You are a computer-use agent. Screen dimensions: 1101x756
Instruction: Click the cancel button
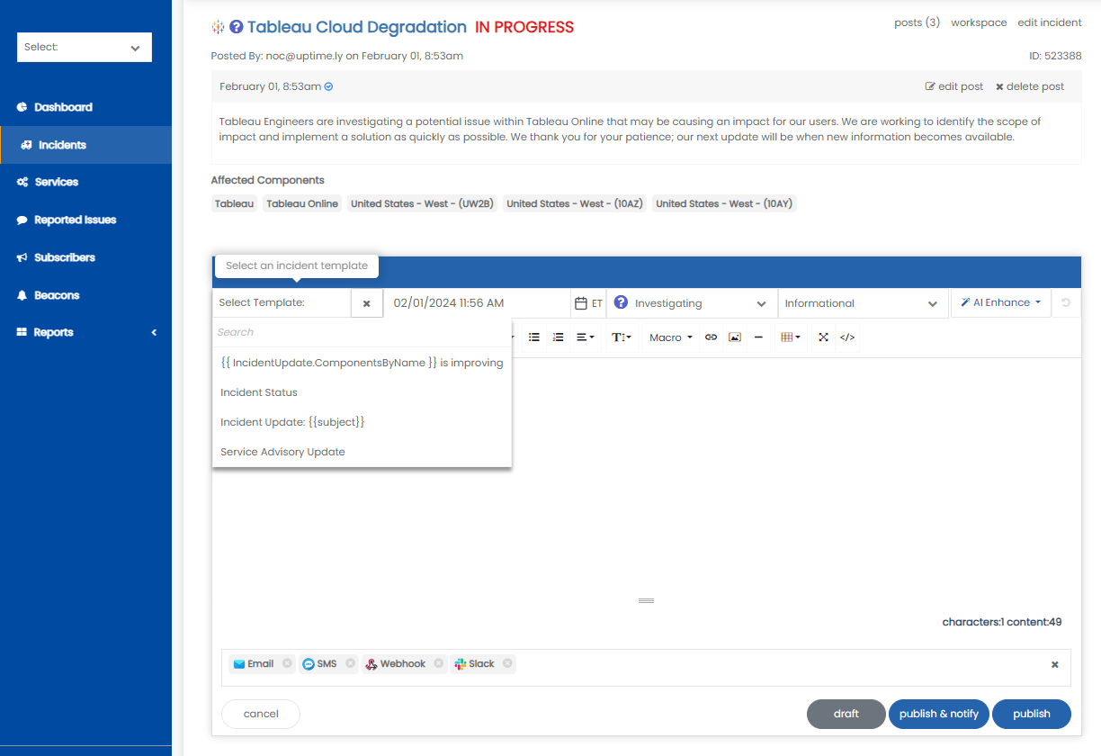coord(261,714)
